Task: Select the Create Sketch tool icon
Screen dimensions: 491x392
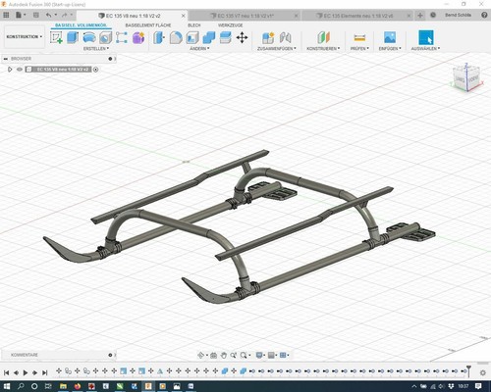Action: point(56,37)
